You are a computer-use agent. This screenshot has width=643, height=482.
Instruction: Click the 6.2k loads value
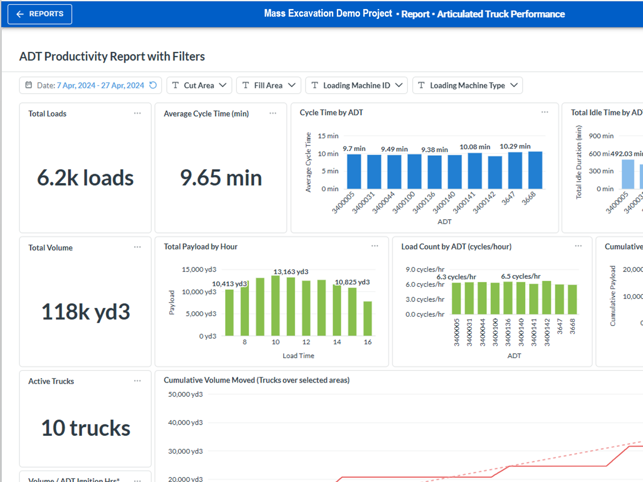coord(85,178)
